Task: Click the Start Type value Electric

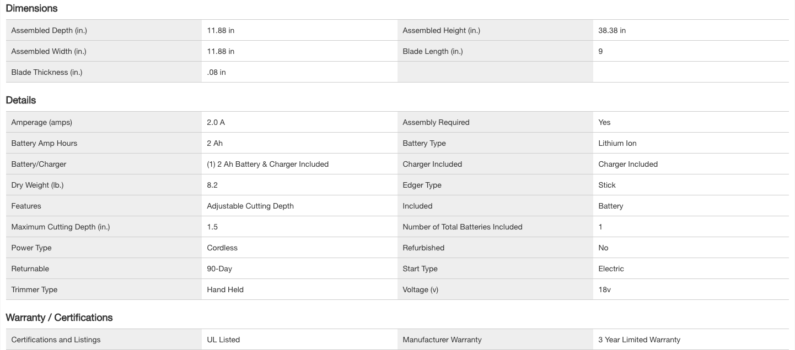Action: click(x=611, y=269)
